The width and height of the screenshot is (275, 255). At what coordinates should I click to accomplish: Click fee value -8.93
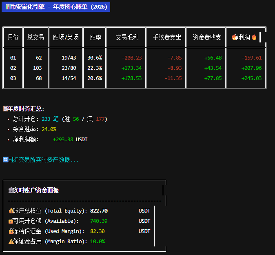point(175,68)
